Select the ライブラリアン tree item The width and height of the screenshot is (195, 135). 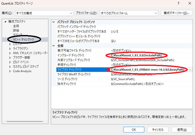tap(21, 49)
